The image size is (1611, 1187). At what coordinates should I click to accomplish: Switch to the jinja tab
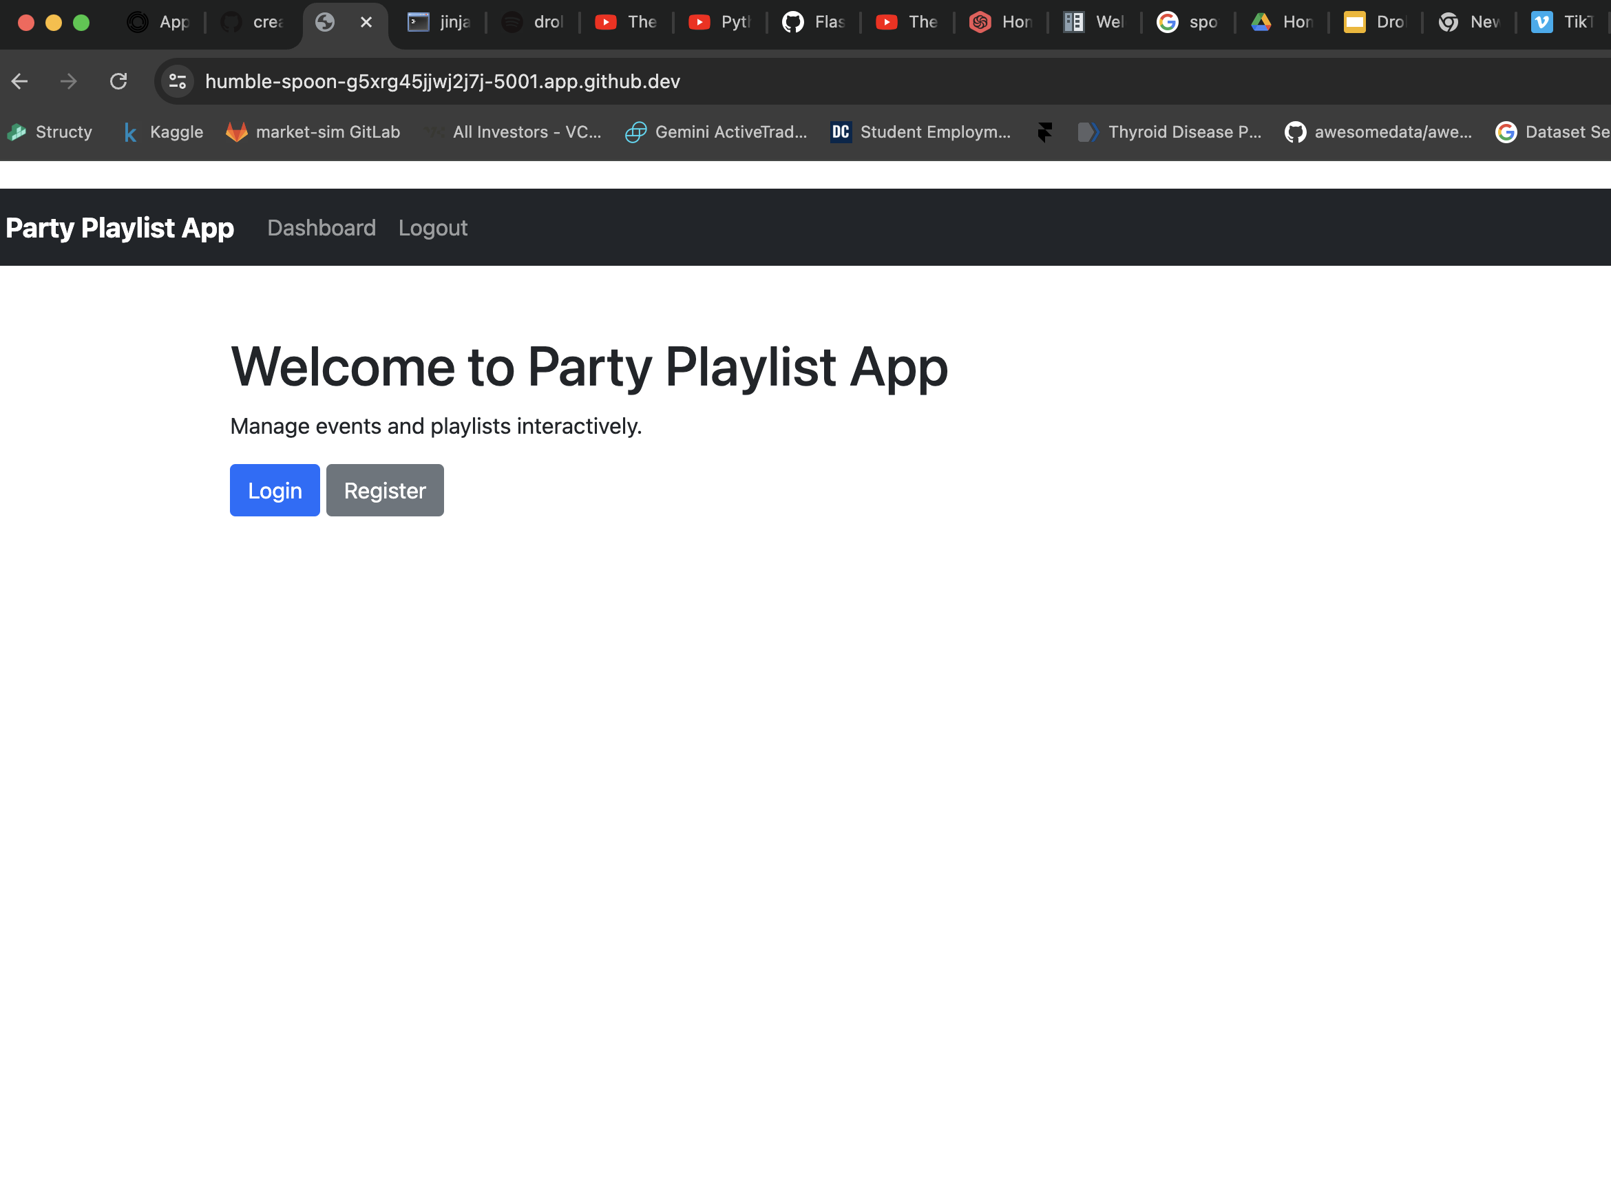click(439, 22)
